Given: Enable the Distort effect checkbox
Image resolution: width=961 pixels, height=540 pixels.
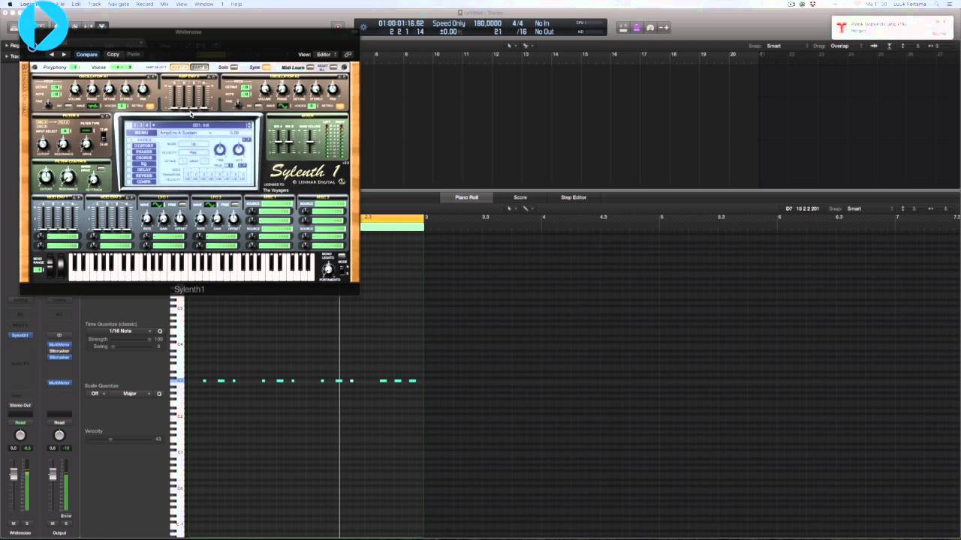Looking at the screenshot, I should 128,145.
